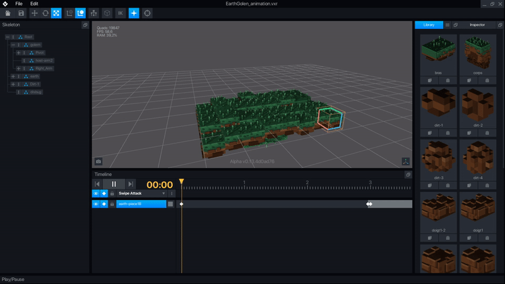The image size is (505, 284).
Task: Pop out the Skeleton panel
Action: pos(85,25)
